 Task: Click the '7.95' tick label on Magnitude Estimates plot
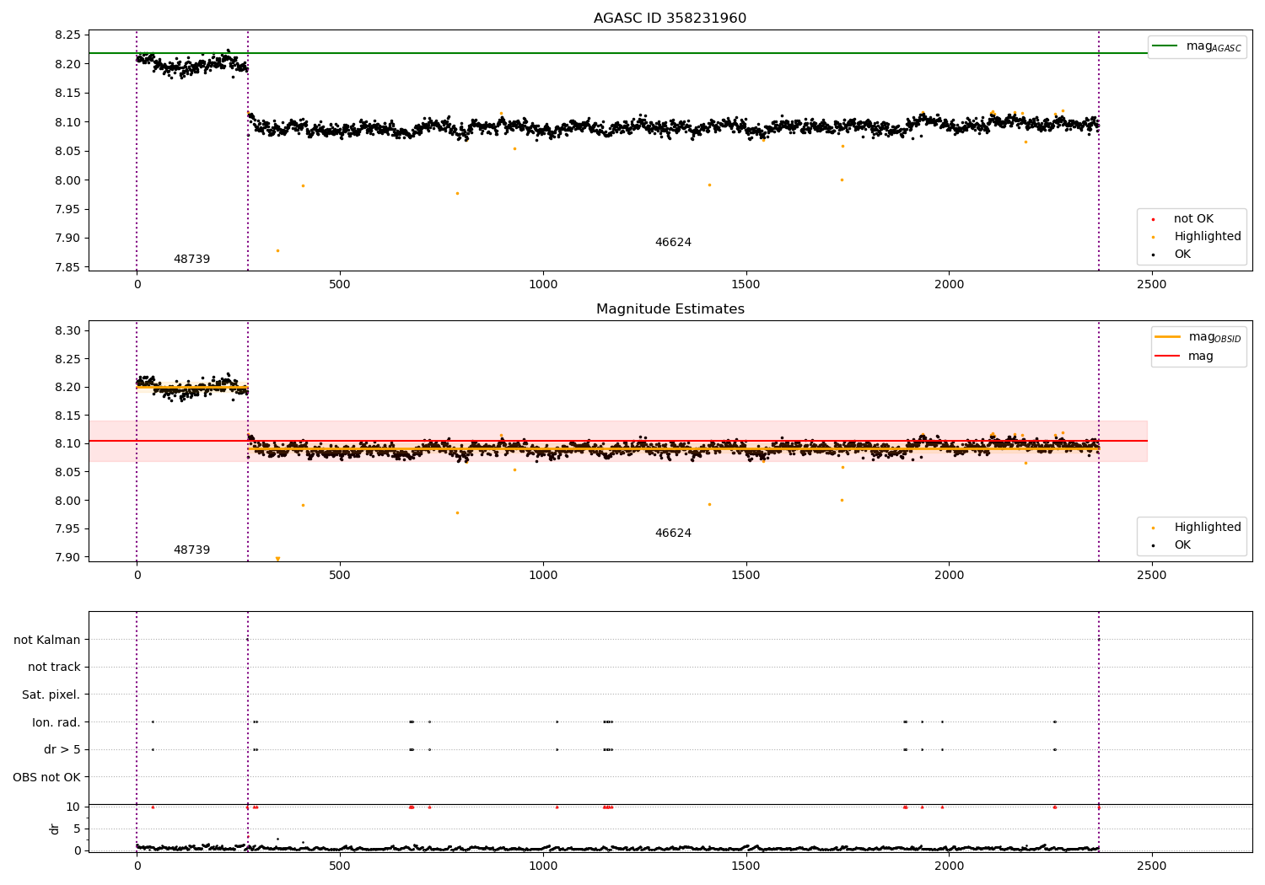[67, 529]
